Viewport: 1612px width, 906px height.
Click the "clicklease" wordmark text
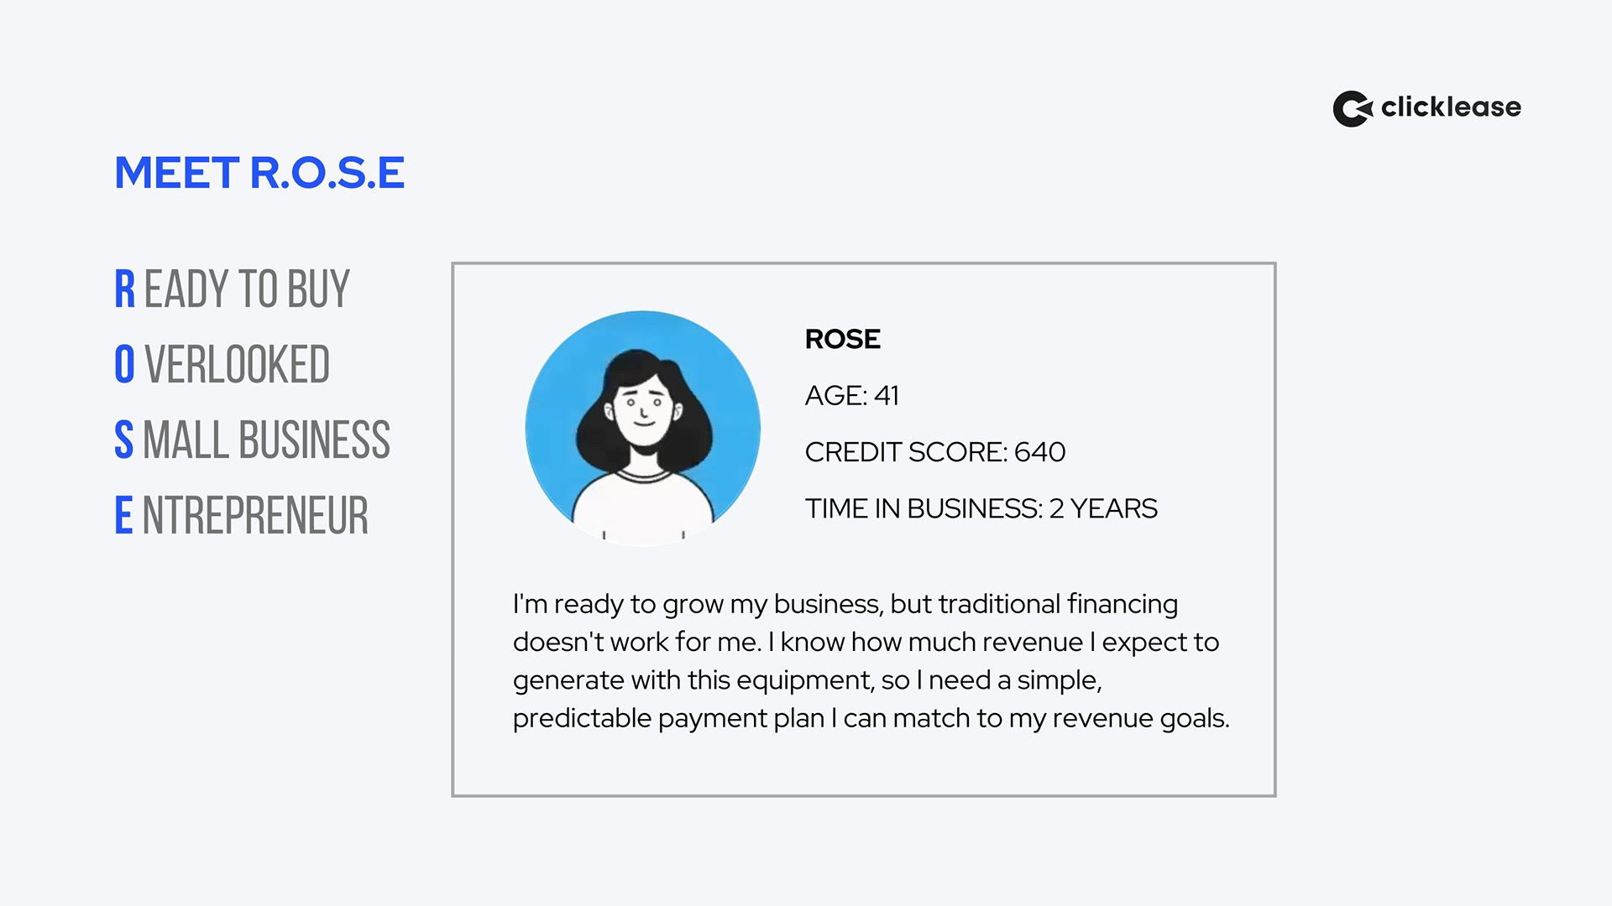click(1451, 107)
